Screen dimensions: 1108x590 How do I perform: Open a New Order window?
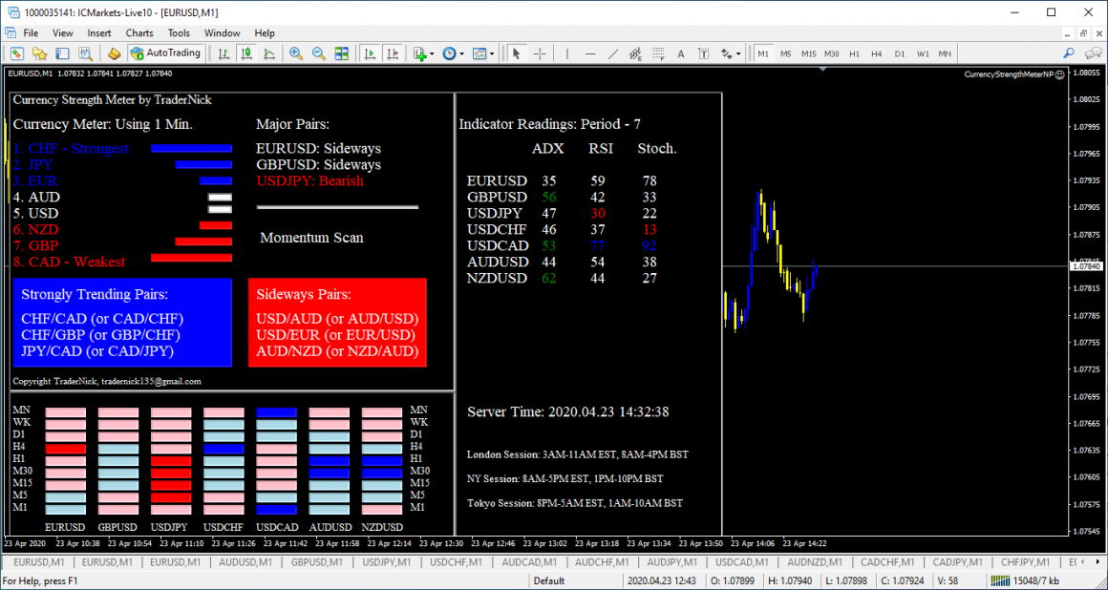(16, 53)
